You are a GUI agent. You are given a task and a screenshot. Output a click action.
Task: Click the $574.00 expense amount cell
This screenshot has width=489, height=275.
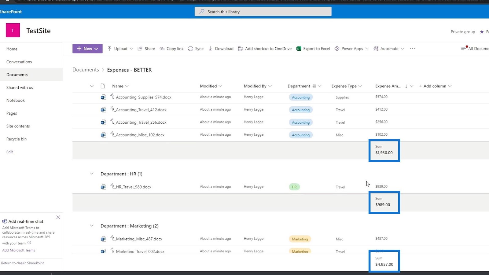(x=381, y=97)
